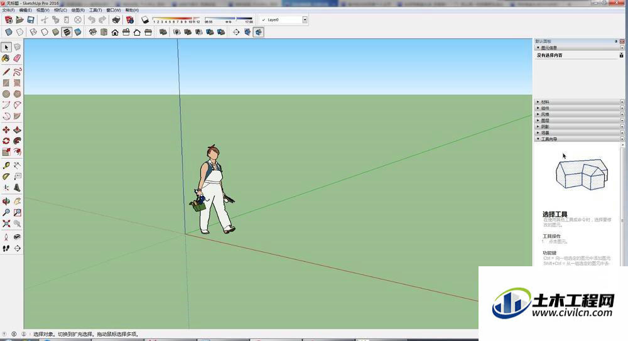Screen dimensions: 628x341
Task: Select the Zoom magnifier tool
Action: coord(6,212)
